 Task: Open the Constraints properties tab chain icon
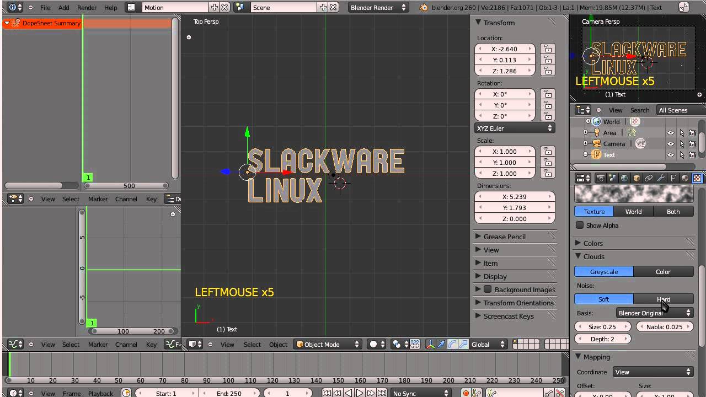pos(649,178)
